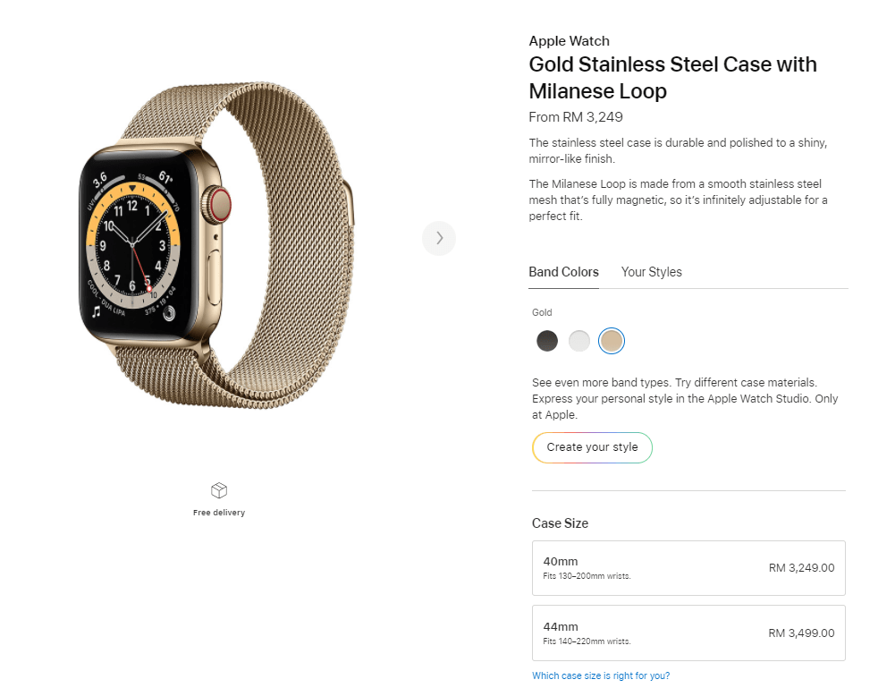Switch to the Your Styles tab

(x=651, y=272)
